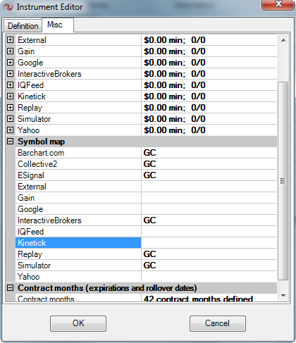Click the empty Yahoo symbol value field
Image resolution: width=296 pixels, height=343 pixels.
(x=209, y=277)
